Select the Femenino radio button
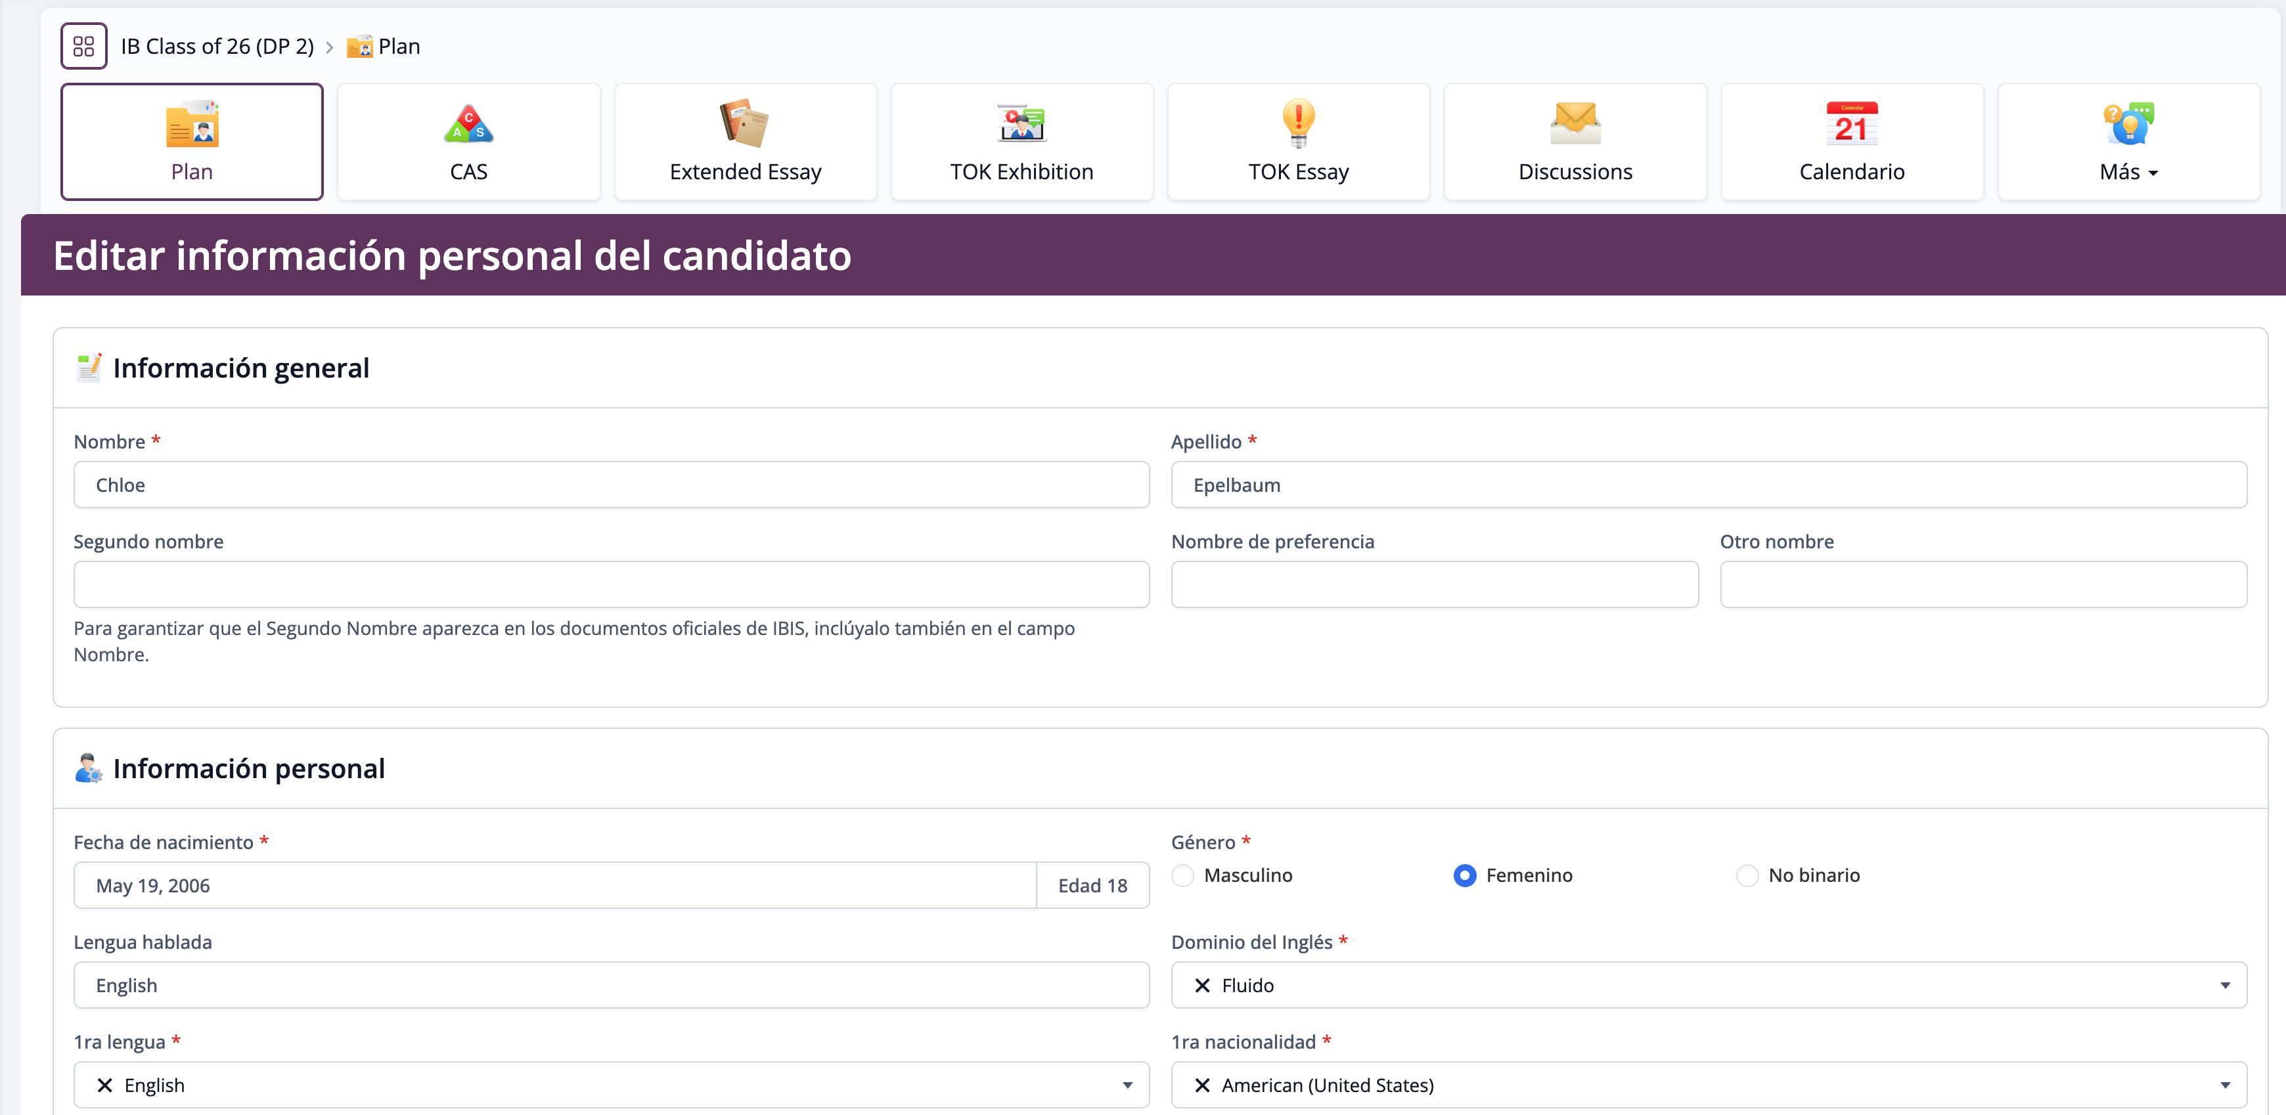The width and height of the screenshot is (2286, 1115). tap(1465, 875)
